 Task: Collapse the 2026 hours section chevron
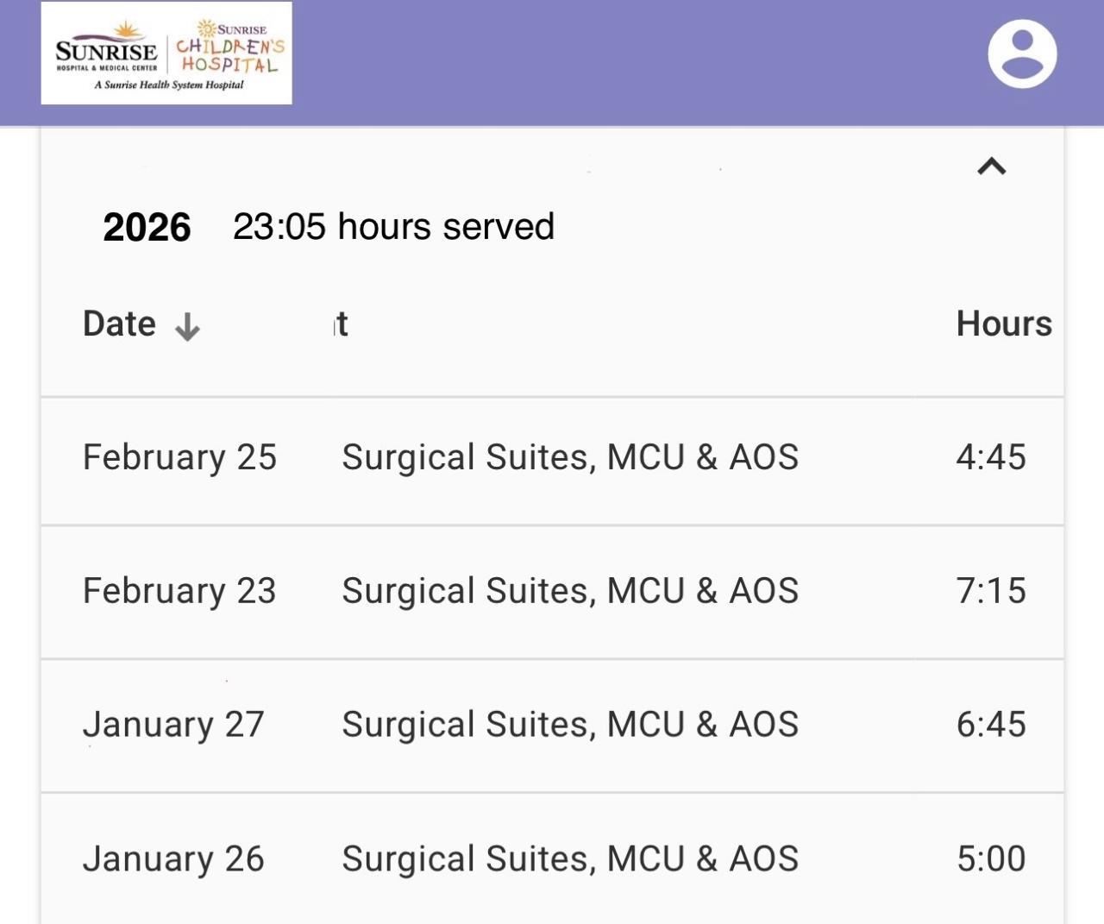click(x=992, y=166)
